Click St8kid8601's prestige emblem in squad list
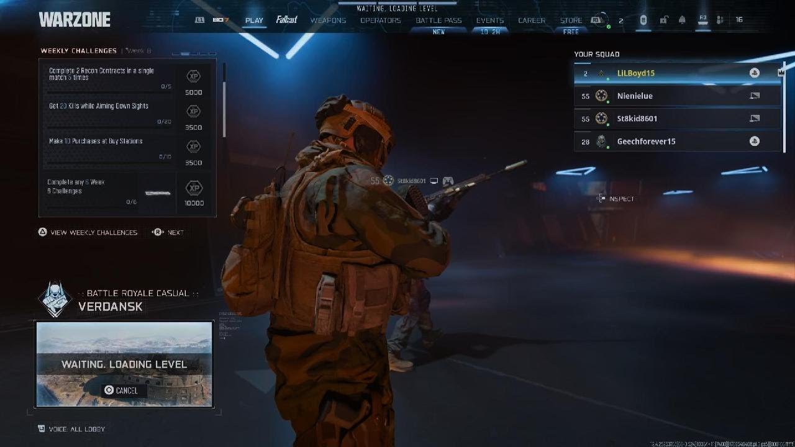Image resolution: width=795 pixels, height=447 pixels. (601, 119)
